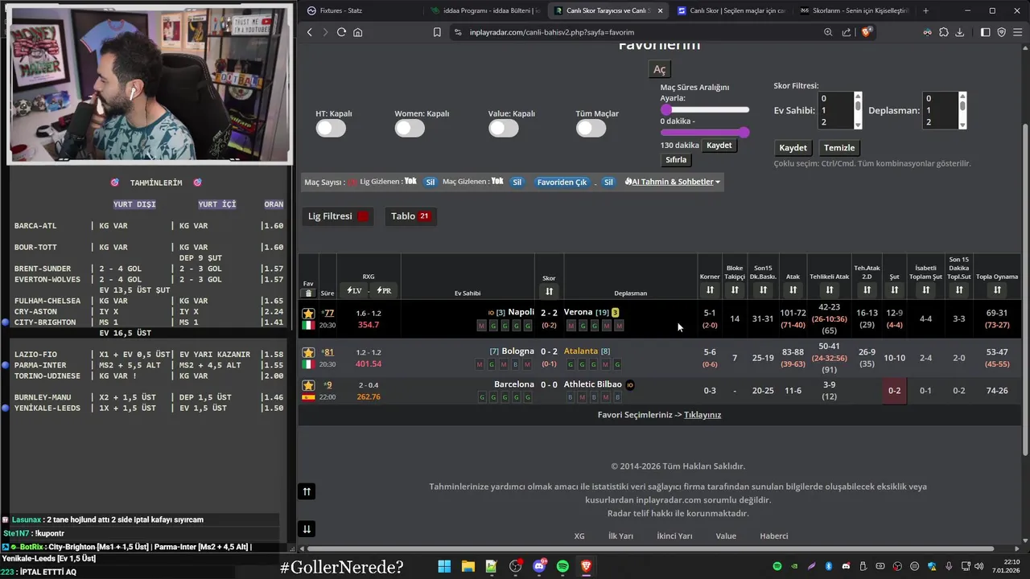Click the Sıfırla button
Image resolution: width=1030 pixels, height=579 pixels.
coord(676,160)
